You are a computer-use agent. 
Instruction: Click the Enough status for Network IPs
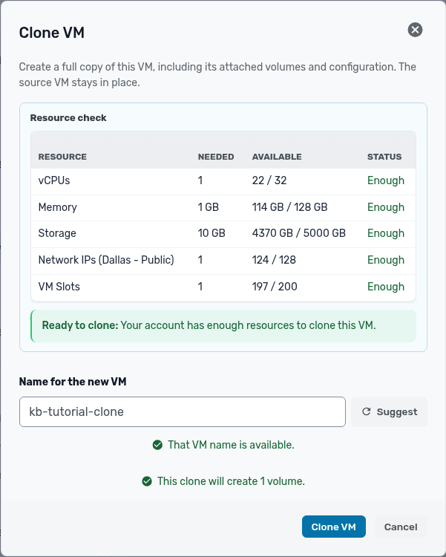point(386,260)
